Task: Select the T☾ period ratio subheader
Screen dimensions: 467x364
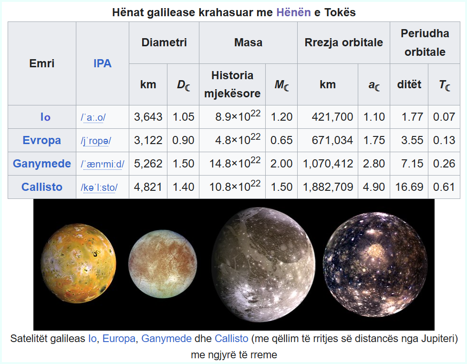Action: tap(444, 84)
